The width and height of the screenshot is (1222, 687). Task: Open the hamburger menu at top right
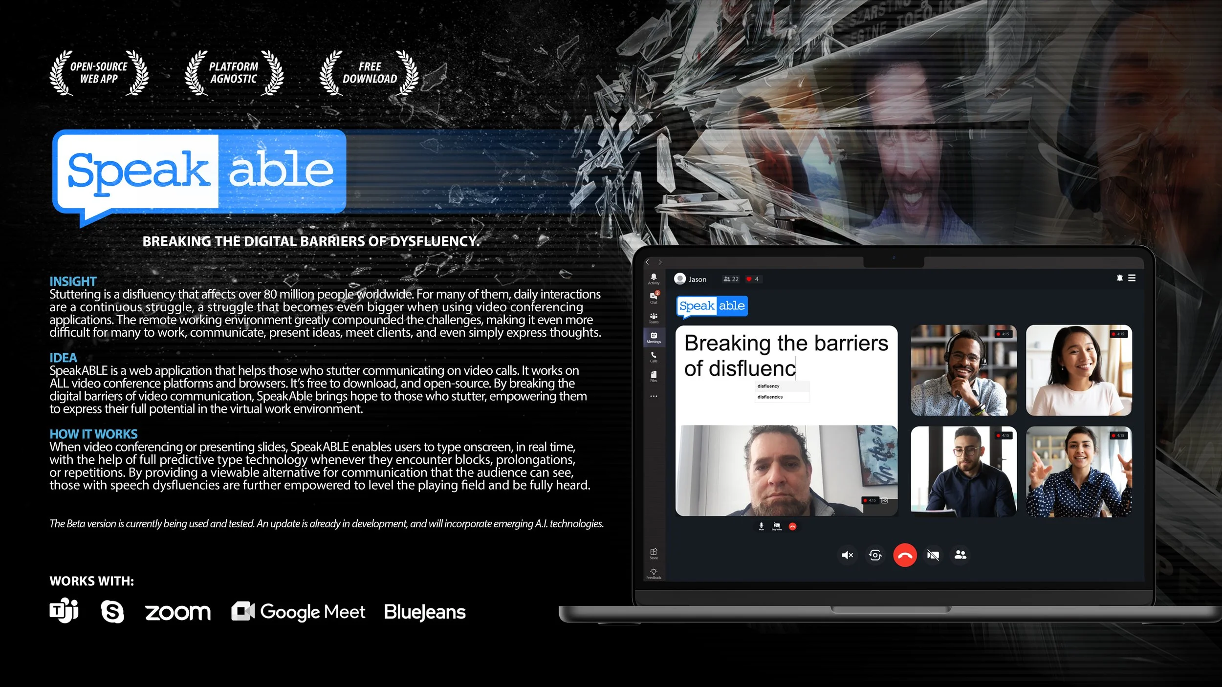tap(1132, 278)
